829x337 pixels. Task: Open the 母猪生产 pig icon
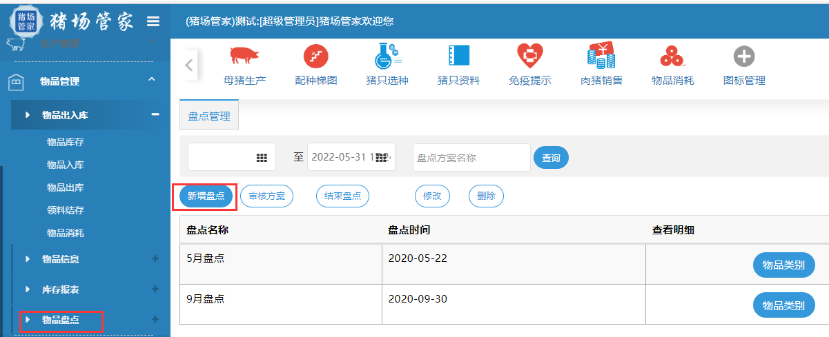coord(244,56)
